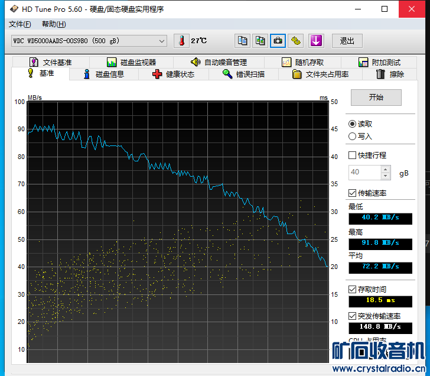
Task: Open the options gears icon
Action: 296,41
